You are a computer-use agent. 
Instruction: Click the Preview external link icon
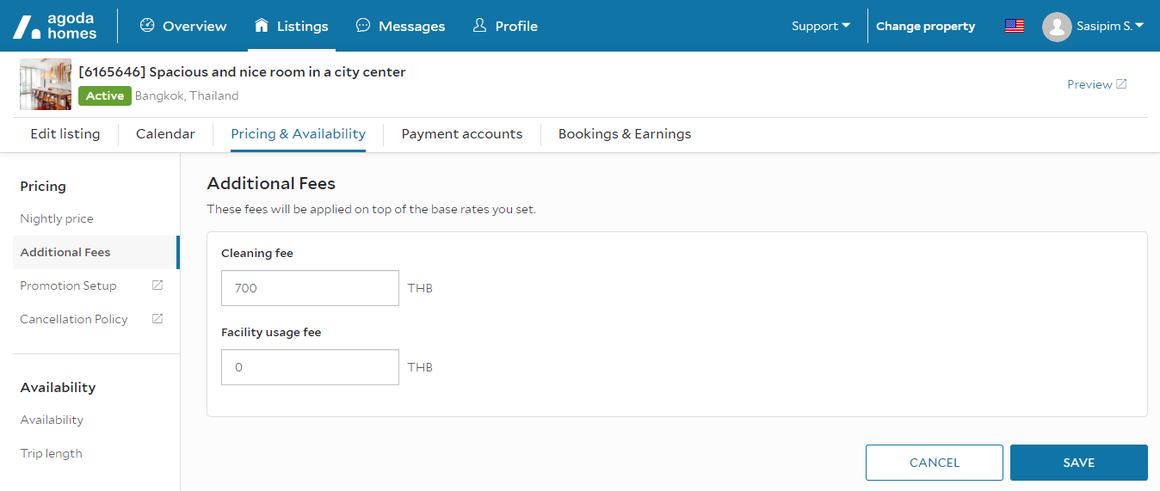1121,84
